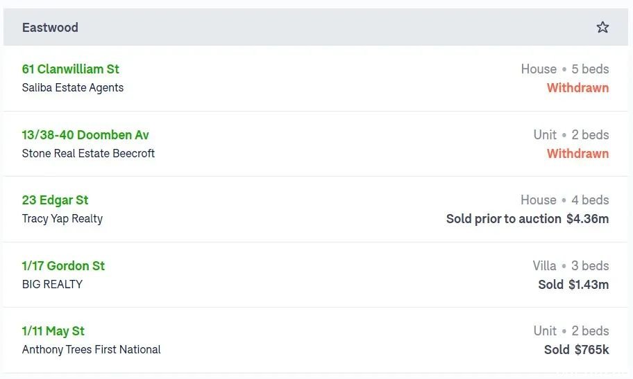Click Anthony Trees First National agency name
The width and height of the screenshot is (633, 379).
tap(92, 350)
